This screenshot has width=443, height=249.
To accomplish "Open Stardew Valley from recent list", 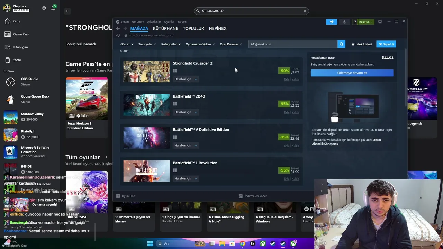I will (x=29, y=117).
